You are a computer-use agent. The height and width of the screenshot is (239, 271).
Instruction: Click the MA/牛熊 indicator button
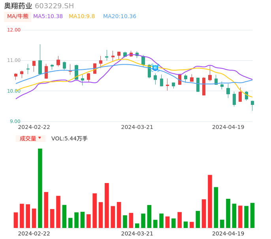point(17,17)
